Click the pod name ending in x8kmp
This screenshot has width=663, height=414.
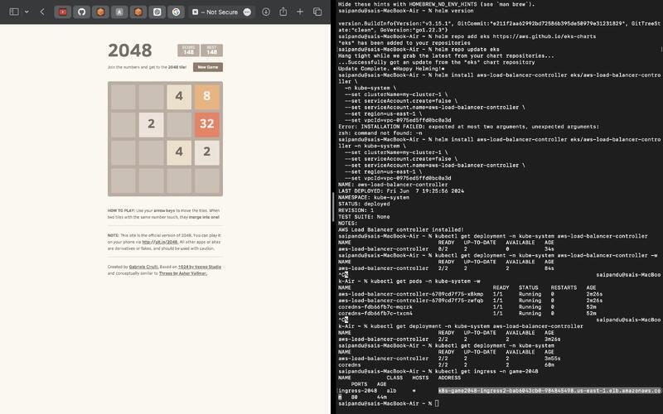tap(410, 294)
